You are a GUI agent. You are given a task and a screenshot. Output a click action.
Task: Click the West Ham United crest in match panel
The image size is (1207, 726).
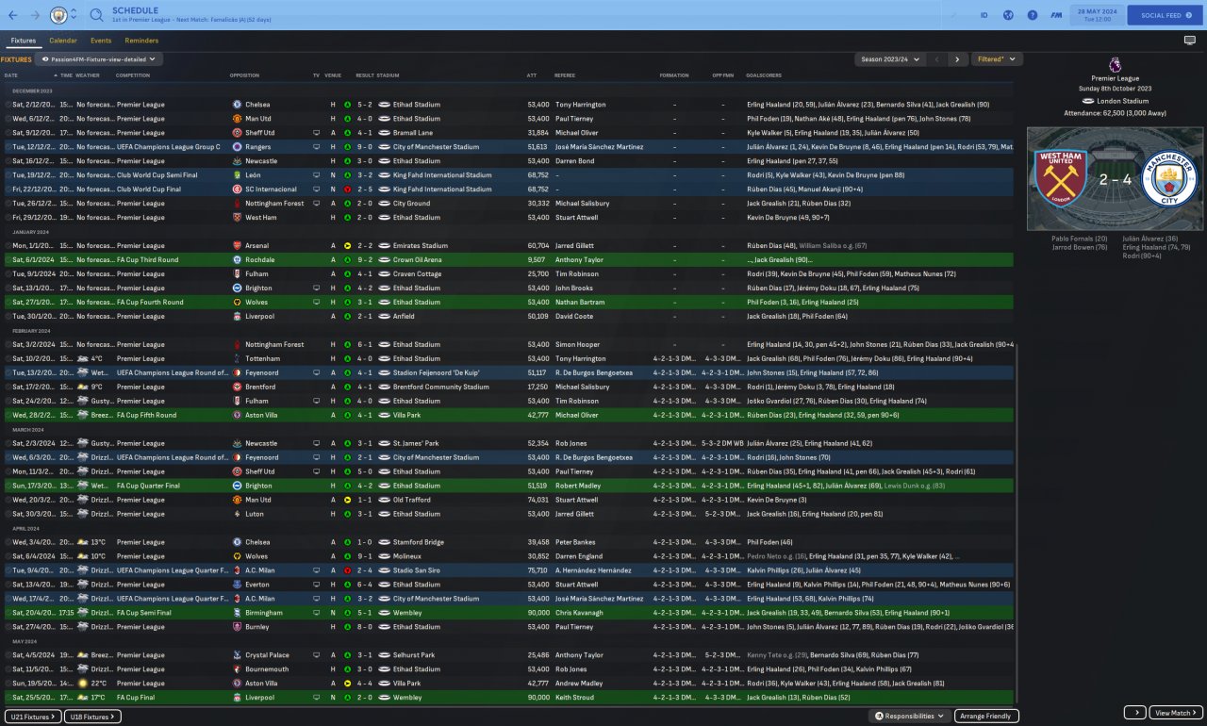tap(1060, 178)
